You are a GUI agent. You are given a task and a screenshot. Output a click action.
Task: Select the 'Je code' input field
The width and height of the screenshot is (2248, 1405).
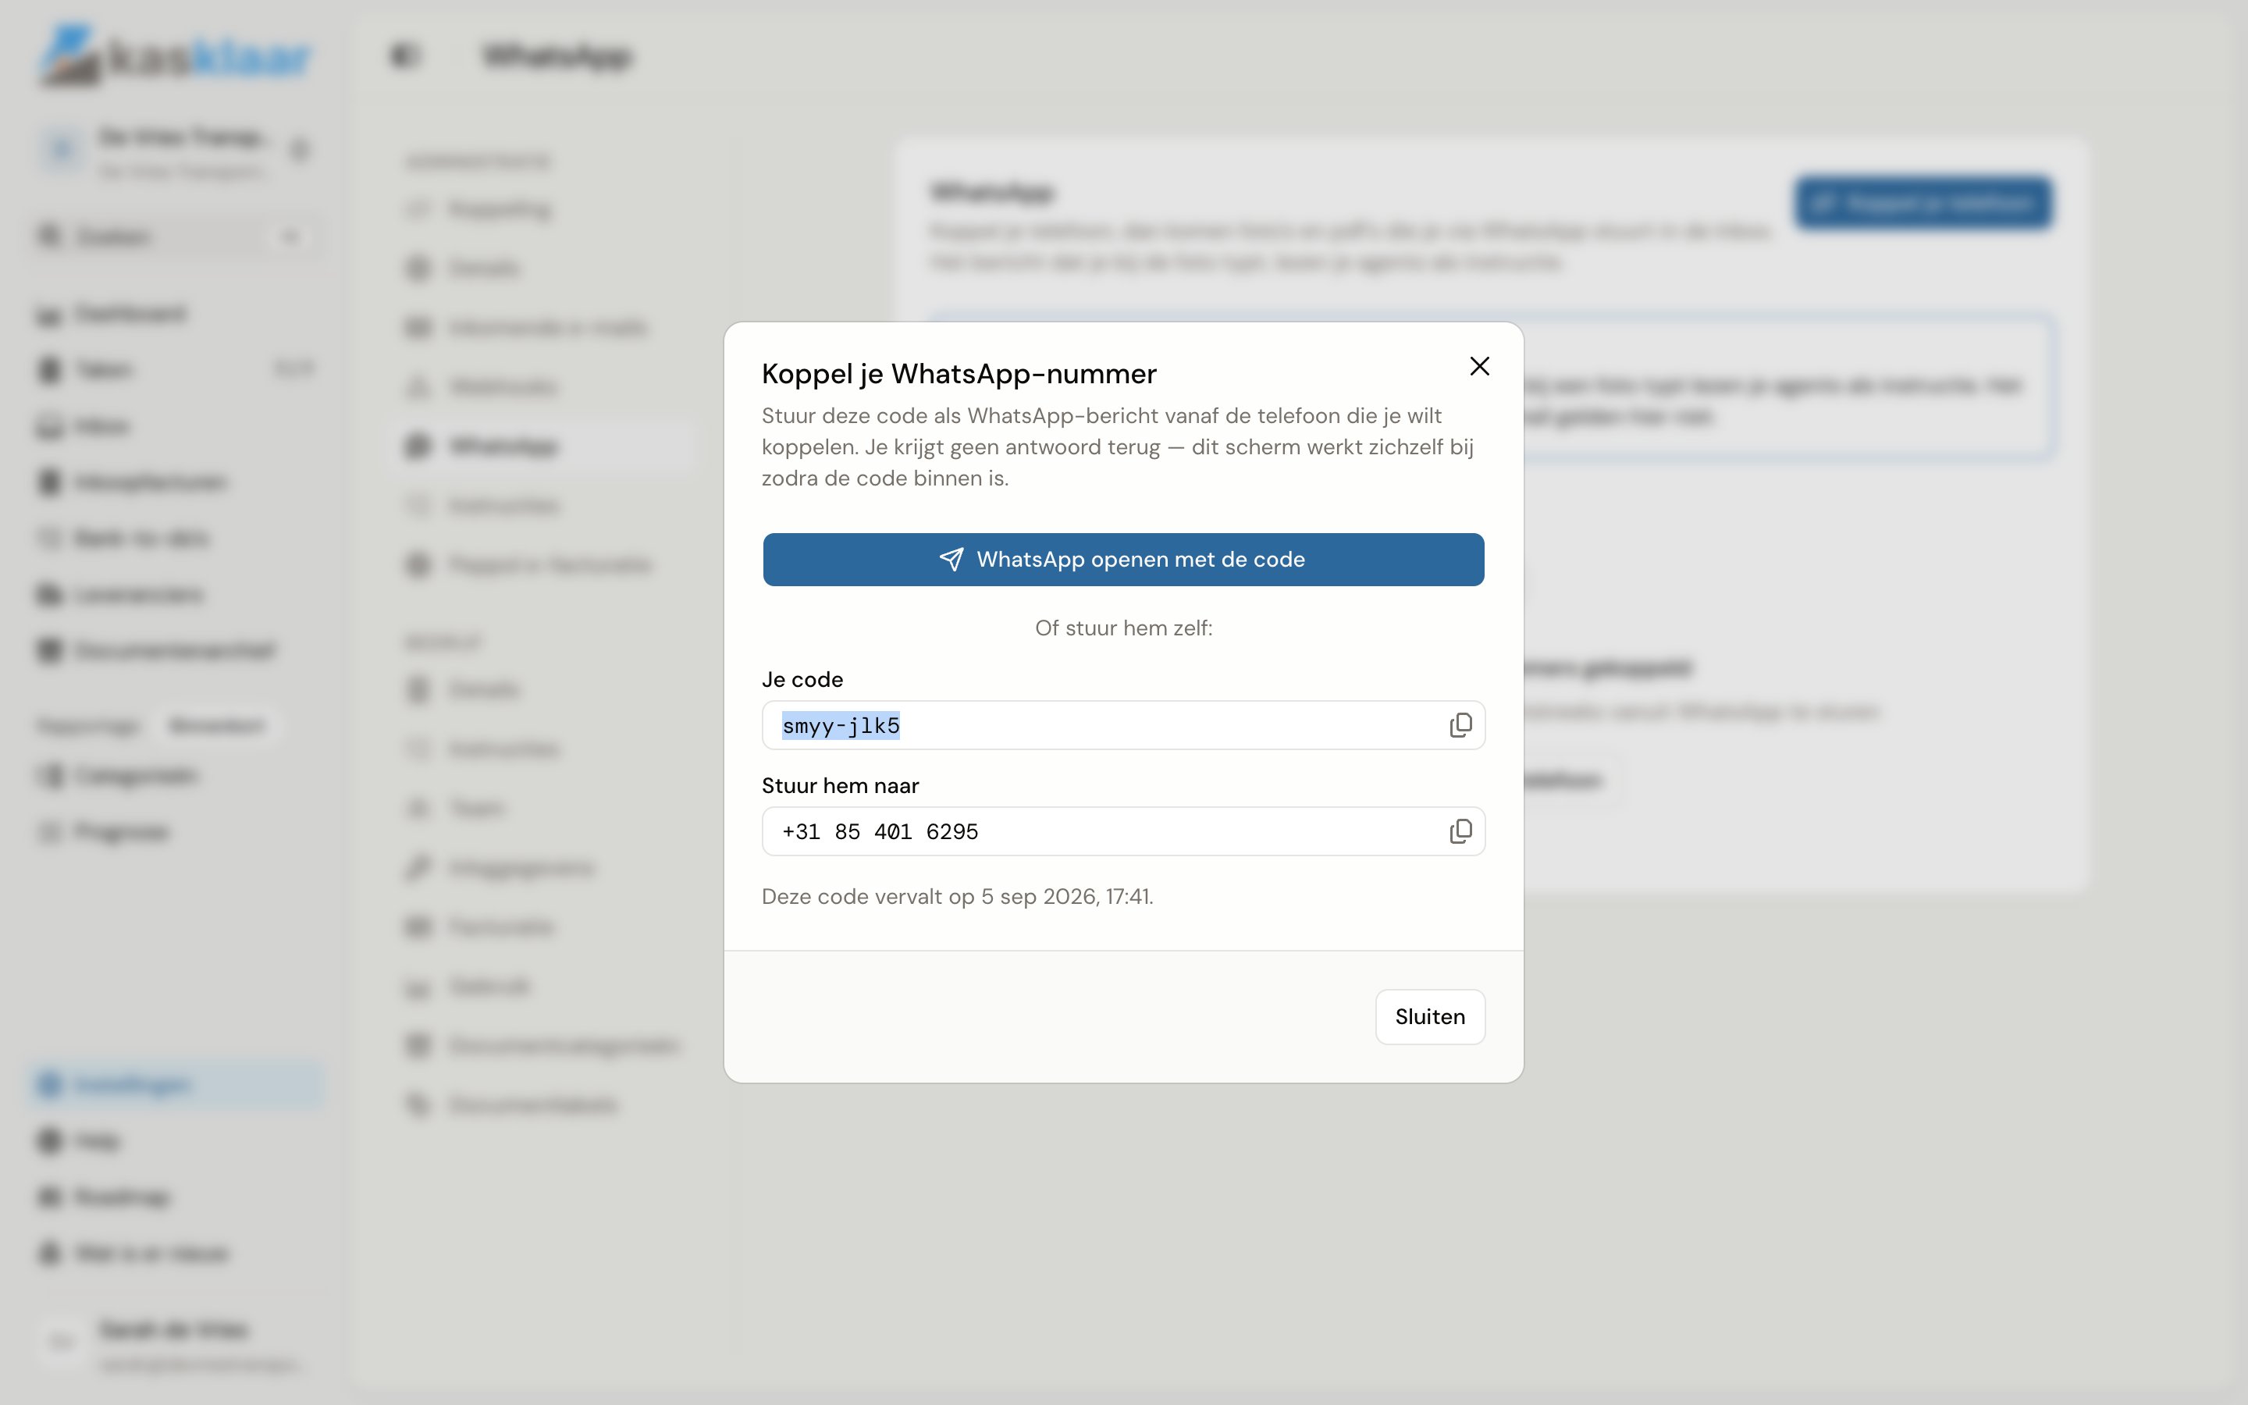1123,725
